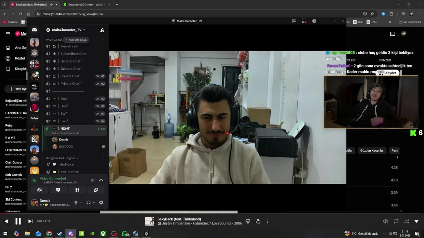Open MainCharacter_TV server dropdown menu
The width and height of the screenshot is (424, 238).
click(x=68, y=30)
